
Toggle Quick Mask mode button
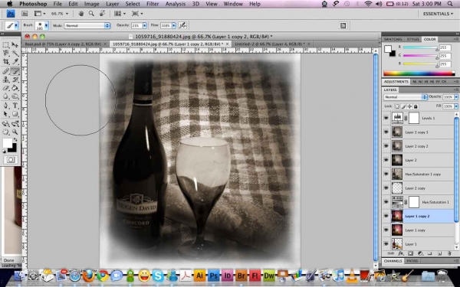coord(11,160)
